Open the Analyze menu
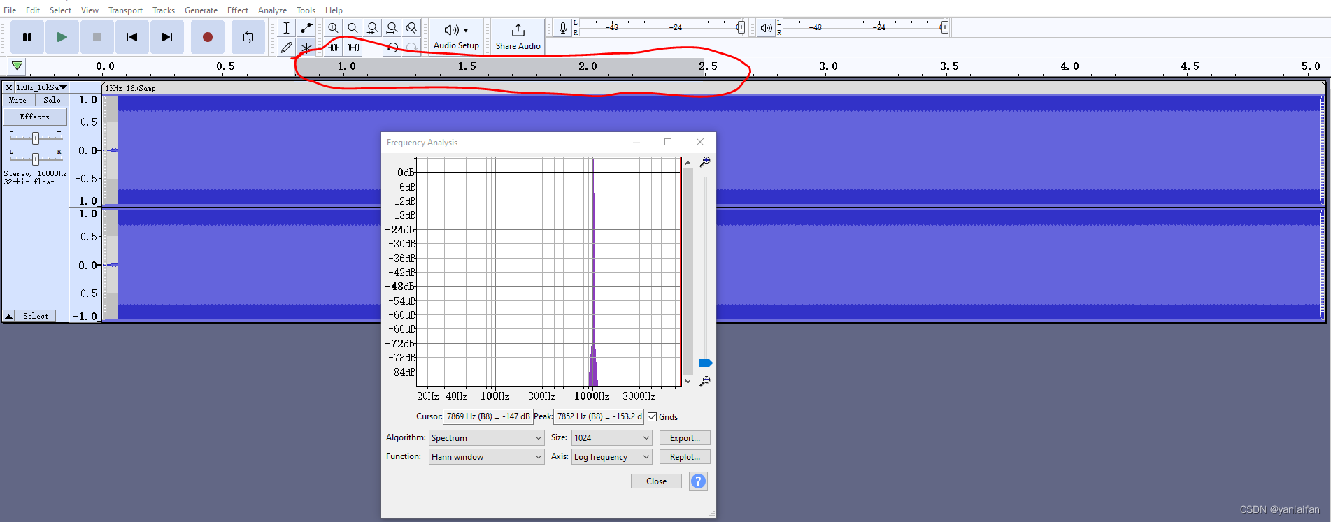The image size is (1331, 522). 272,10
